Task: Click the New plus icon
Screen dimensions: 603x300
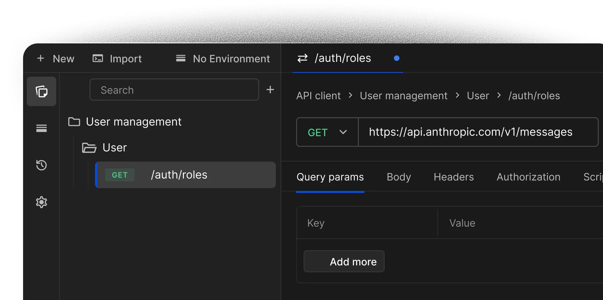Action: click(x=41, y=58)
